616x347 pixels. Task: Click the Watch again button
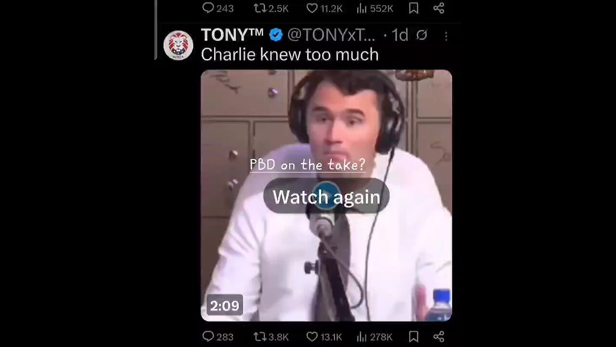(x=326, y=197)
